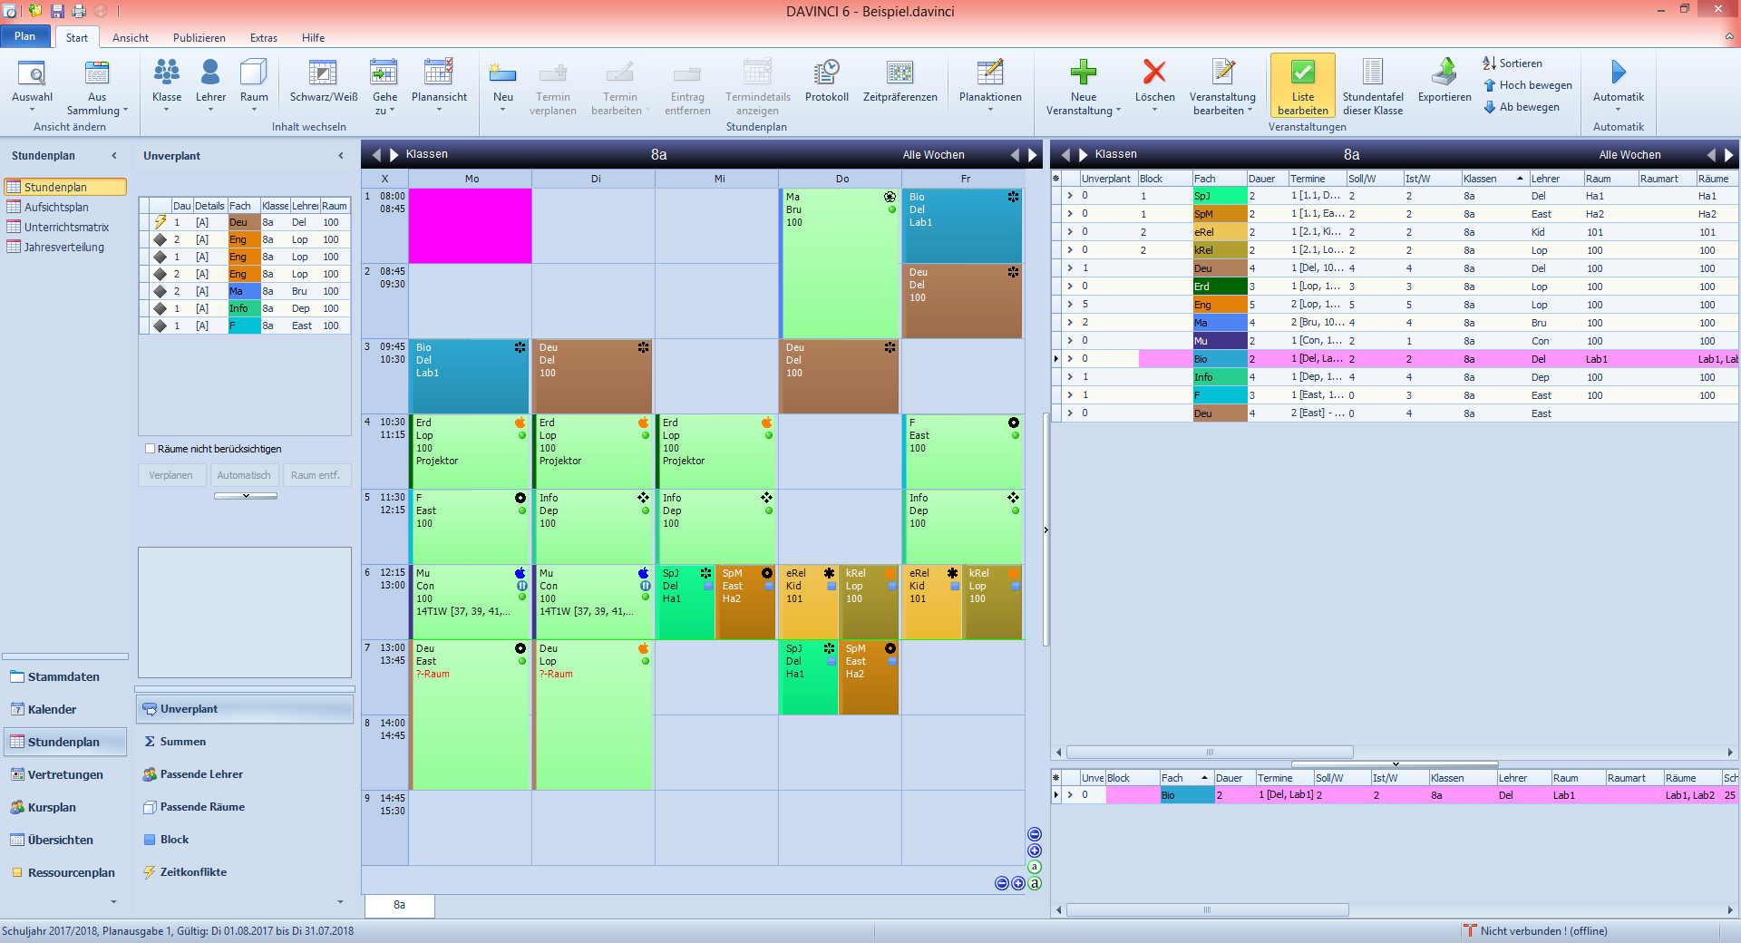The image size is (1741, 943).
Task: Click the Neu ribbon icon
Action: coord(502,73)
